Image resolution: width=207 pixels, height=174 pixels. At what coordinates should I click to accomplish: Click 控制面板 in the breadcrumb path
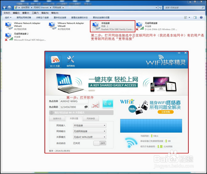click(x=25, y=8)
